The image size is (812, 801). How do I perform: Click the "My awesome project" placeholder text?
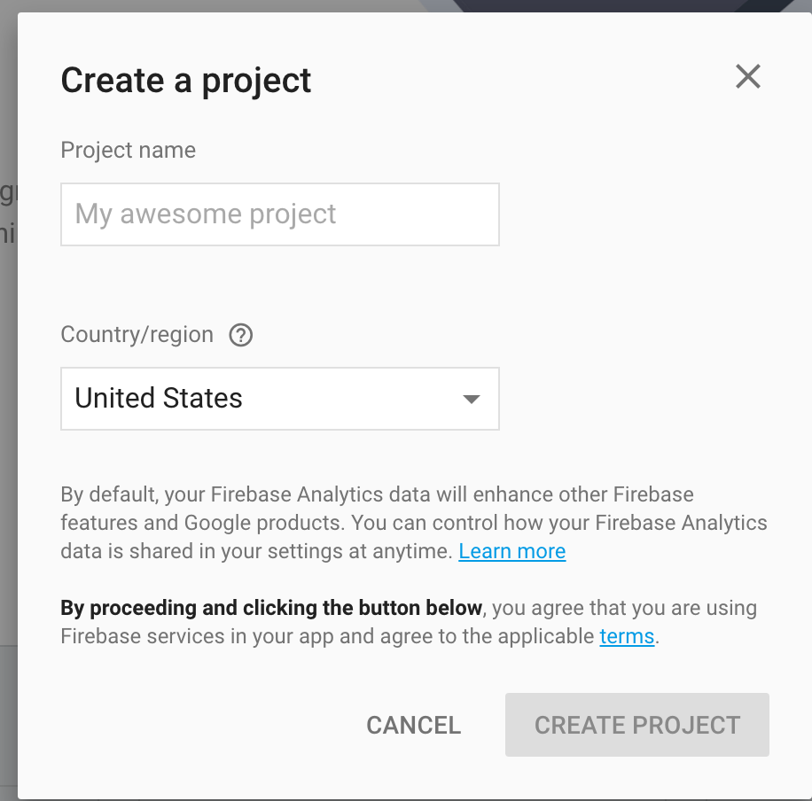click(x=206, y=214)
